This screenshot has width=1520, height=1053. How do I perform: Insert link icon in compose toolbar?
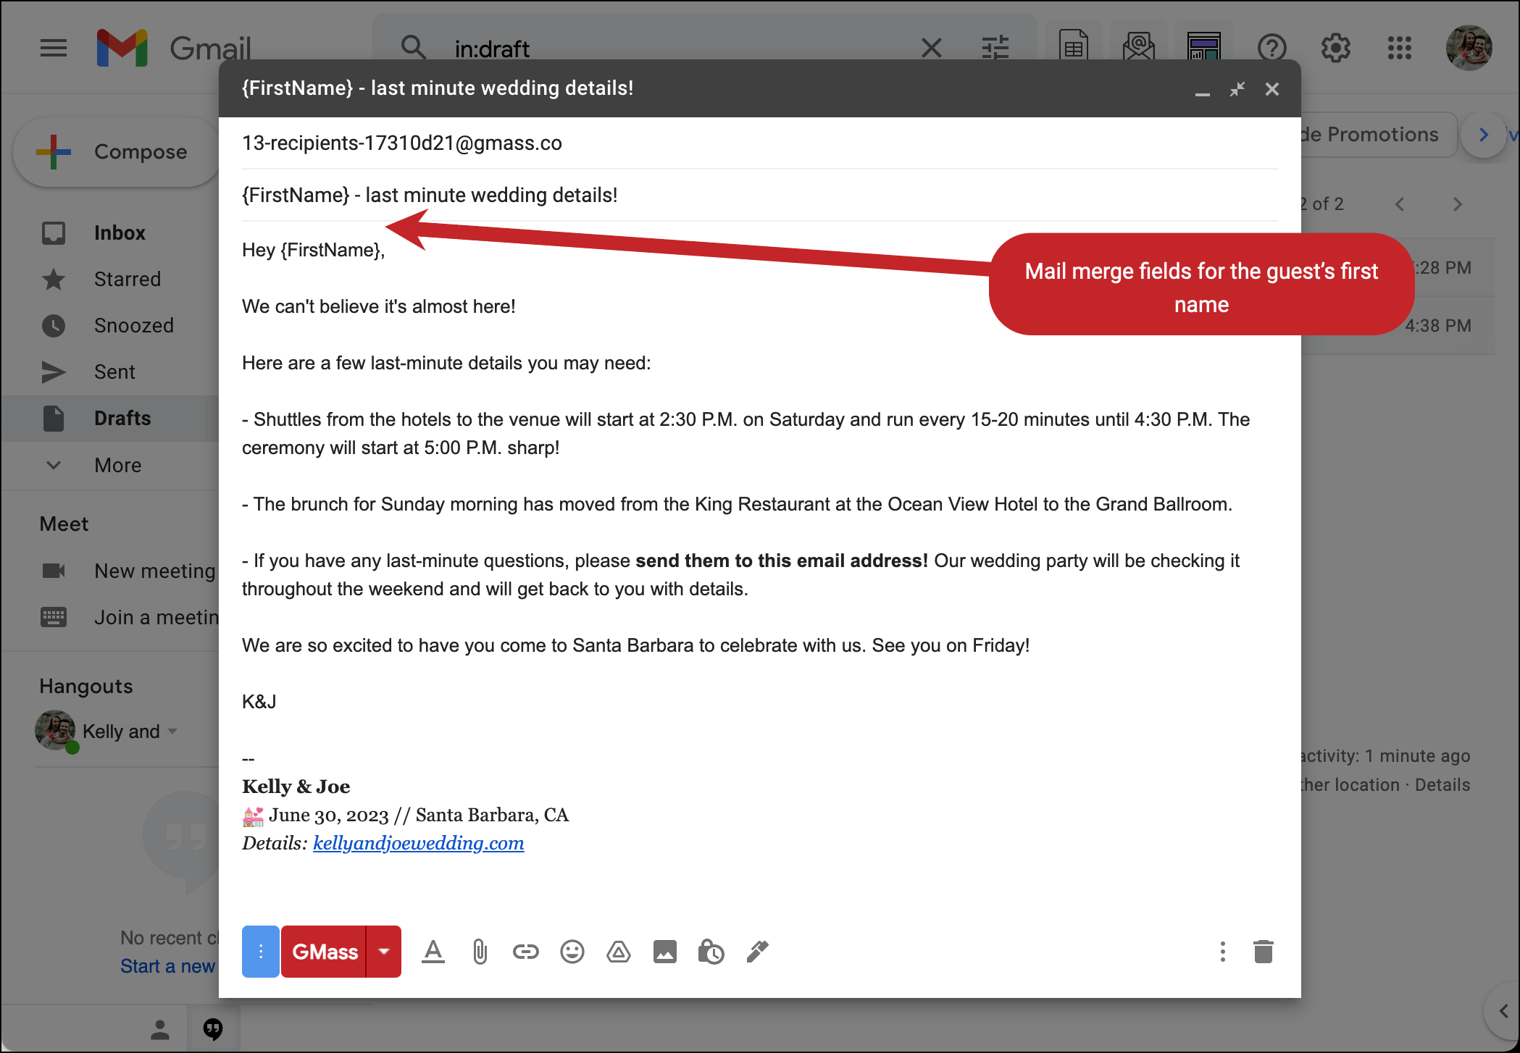(526, 952)
